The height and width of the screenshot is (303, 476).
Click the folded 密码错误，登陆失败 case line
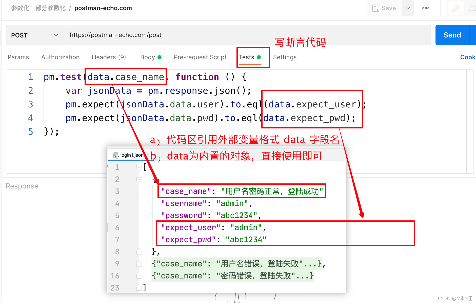tap(233, 276)
